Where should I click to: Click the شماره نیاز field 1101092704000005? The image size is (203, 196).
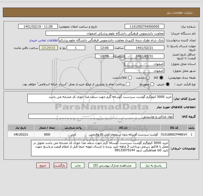[144, 27]
